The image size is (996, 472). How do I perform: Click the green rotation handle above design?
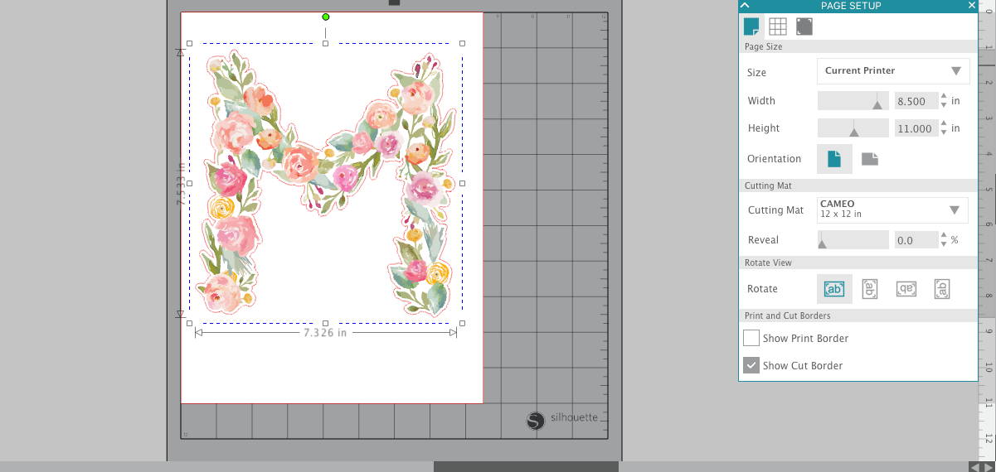[x=326, y=17]
